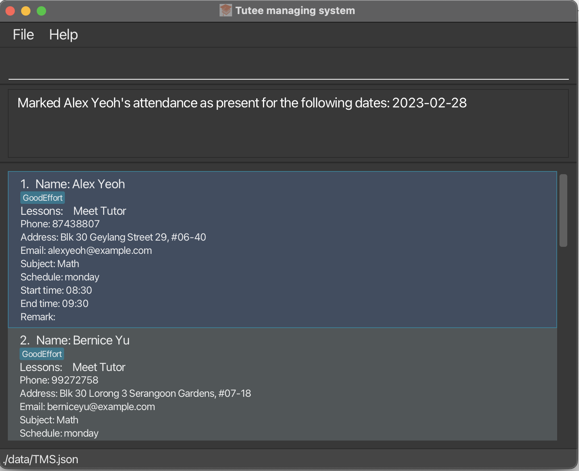Viewport: 579px width, 471px height.
Task: Click Alex Yeoh's Remark field
Action: [x=38, y=317]
